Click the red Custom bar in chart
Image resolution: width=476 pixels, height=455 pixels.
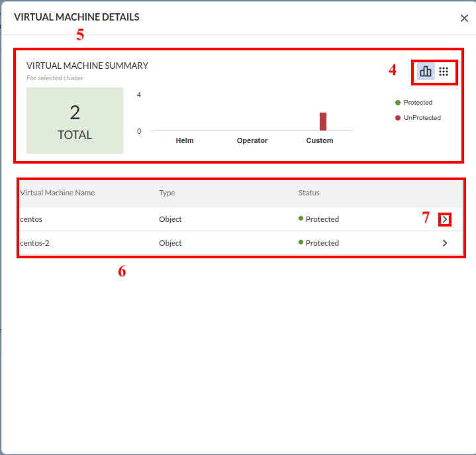tap(323, 122)
